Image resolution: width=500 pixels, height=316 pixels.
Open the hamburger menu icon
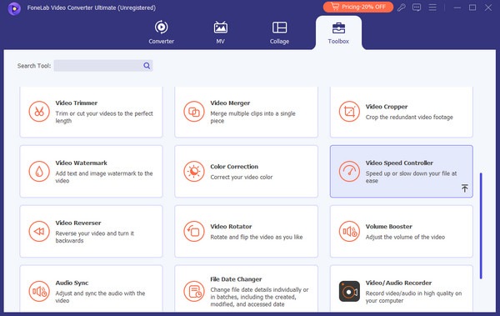click(x=432, y=7)
